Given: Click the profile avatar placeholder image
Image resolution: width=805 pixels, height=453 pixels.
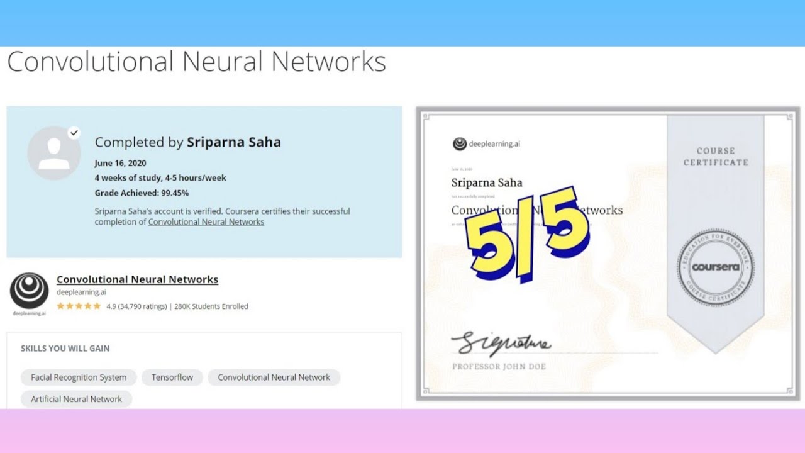Looking at the screenshot, I should click(x=53, y=153).
